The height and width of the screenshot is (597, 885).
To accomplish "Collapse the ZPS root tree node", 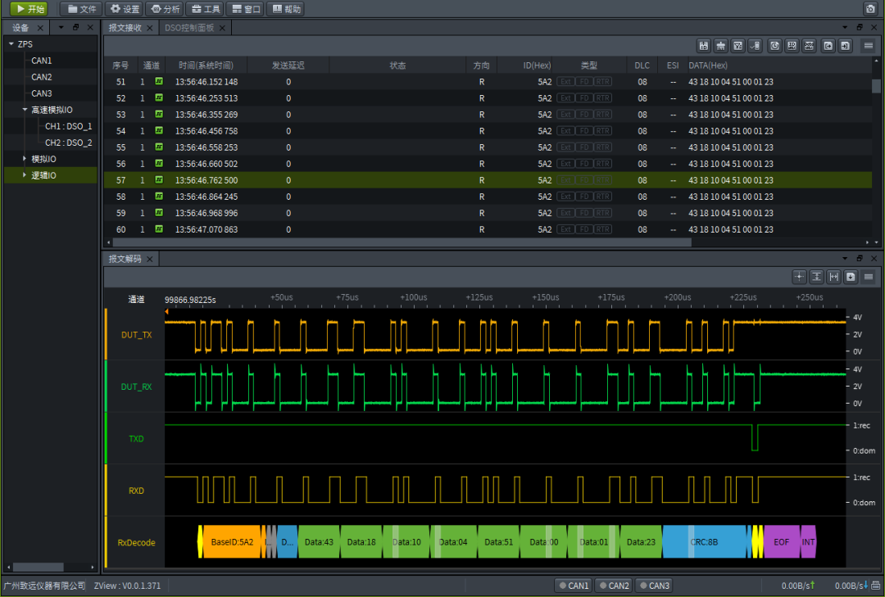I will click(x=11, y=43).
